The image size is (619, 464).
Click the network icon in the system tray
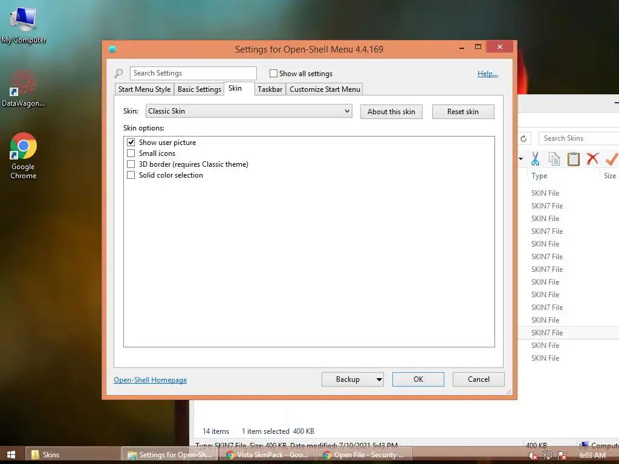[547, 456]
